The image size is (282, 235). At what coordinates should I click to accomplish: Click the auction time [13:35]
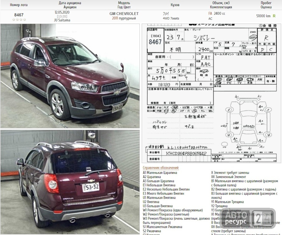point(62,16)
